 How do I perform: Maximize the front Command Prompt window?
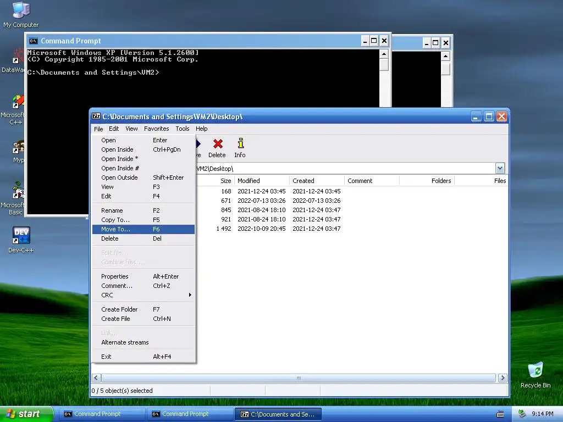click(x=374, y=41)
